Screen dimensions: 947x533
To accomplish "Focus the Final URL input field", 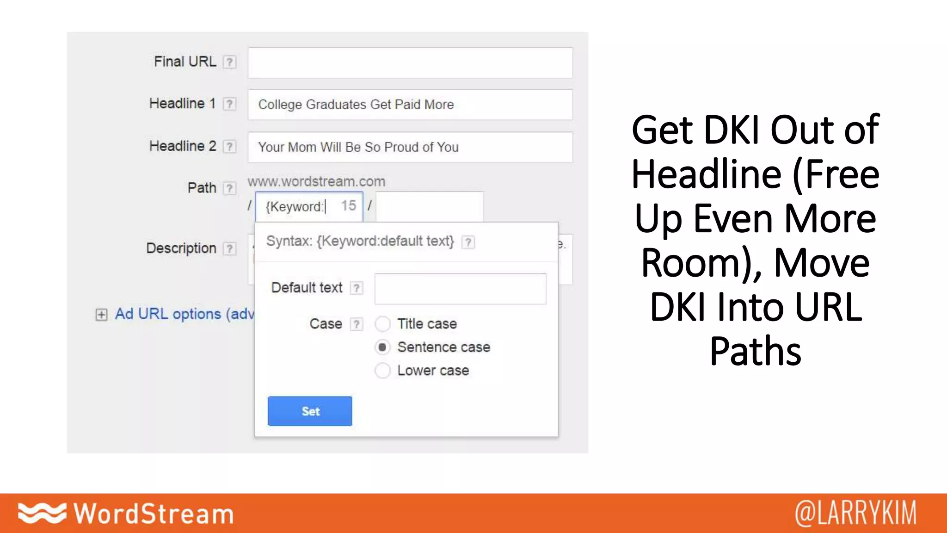I will pos(410,62).
